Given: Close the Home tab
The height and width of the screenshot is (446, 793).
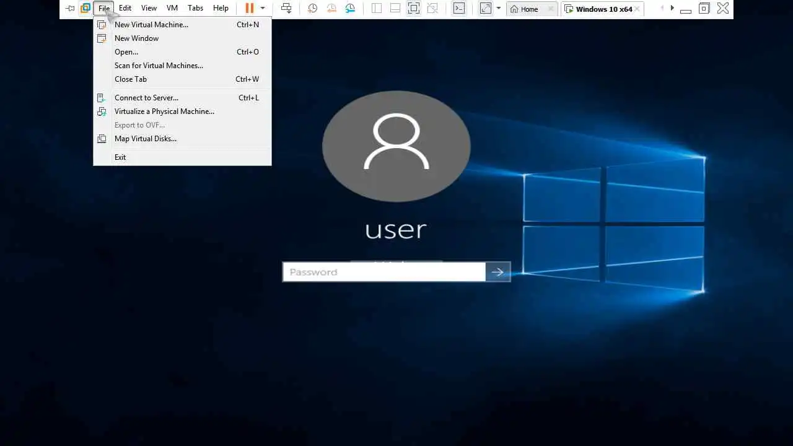Looking at the screenshot, I should tap(551, 9).
